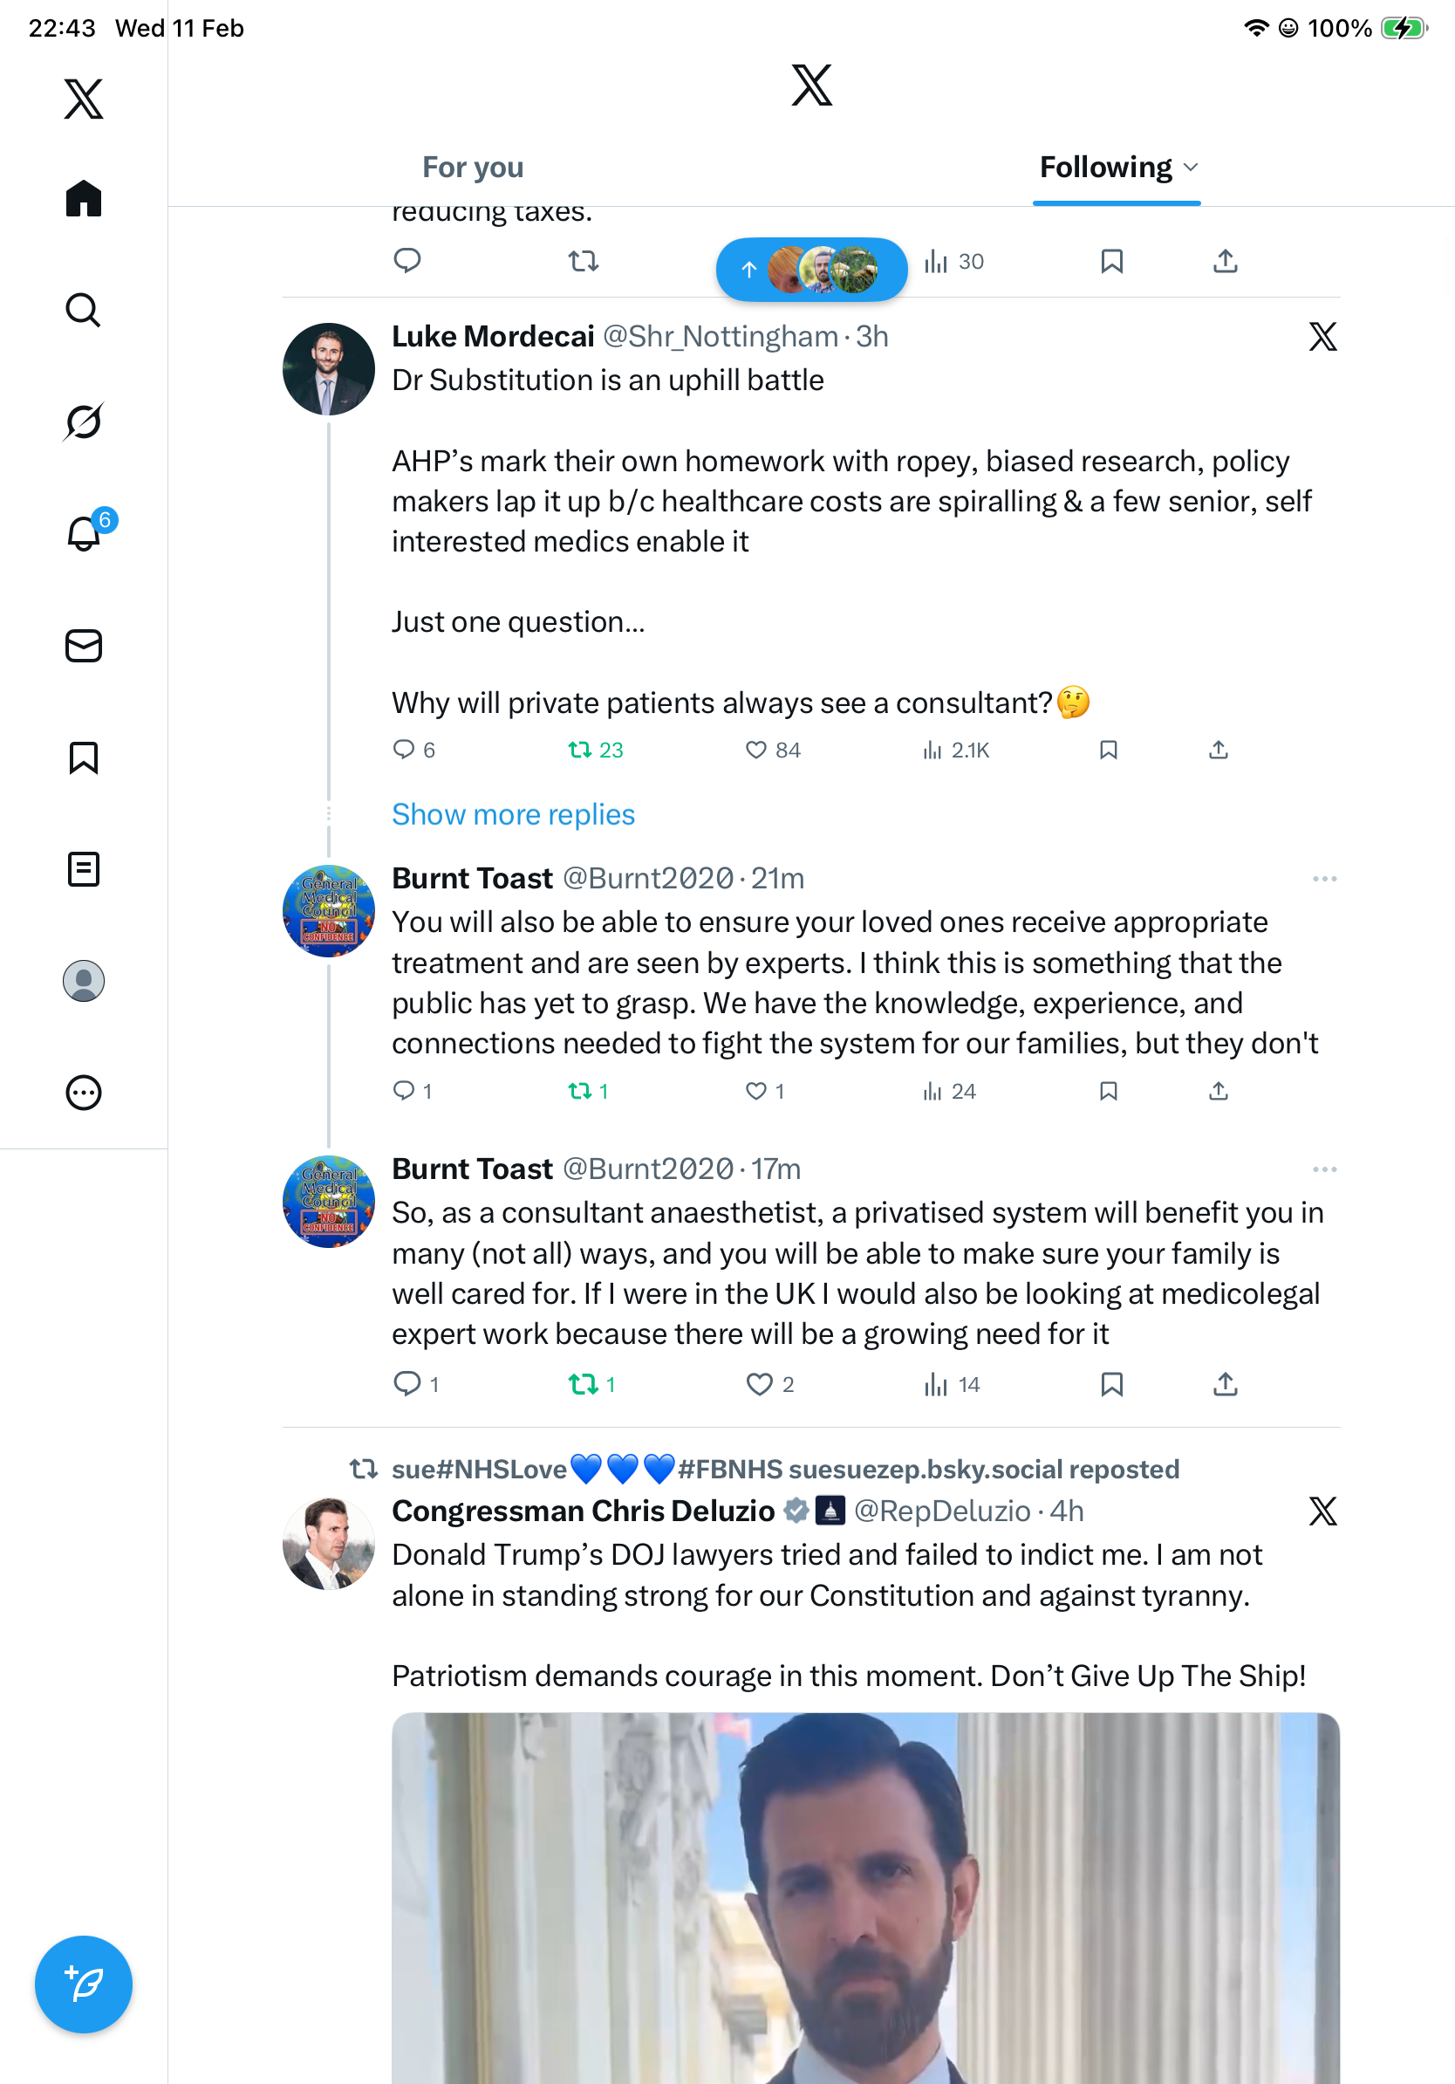1455x2084 pixels.
Task: Play Congressman Chris Deluzio's video
Action: tap(864, 1897)
